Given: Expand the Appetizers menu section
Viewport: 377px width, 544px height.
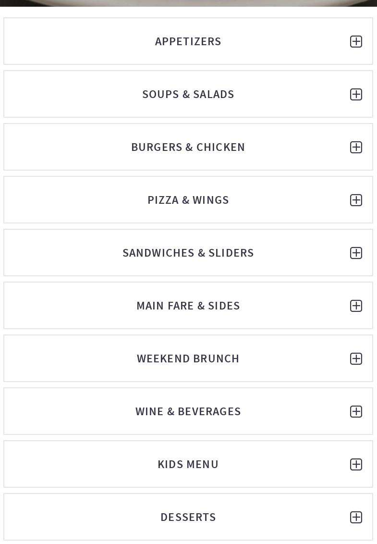Looking at the screenshot, I should (x=188, y=41).
